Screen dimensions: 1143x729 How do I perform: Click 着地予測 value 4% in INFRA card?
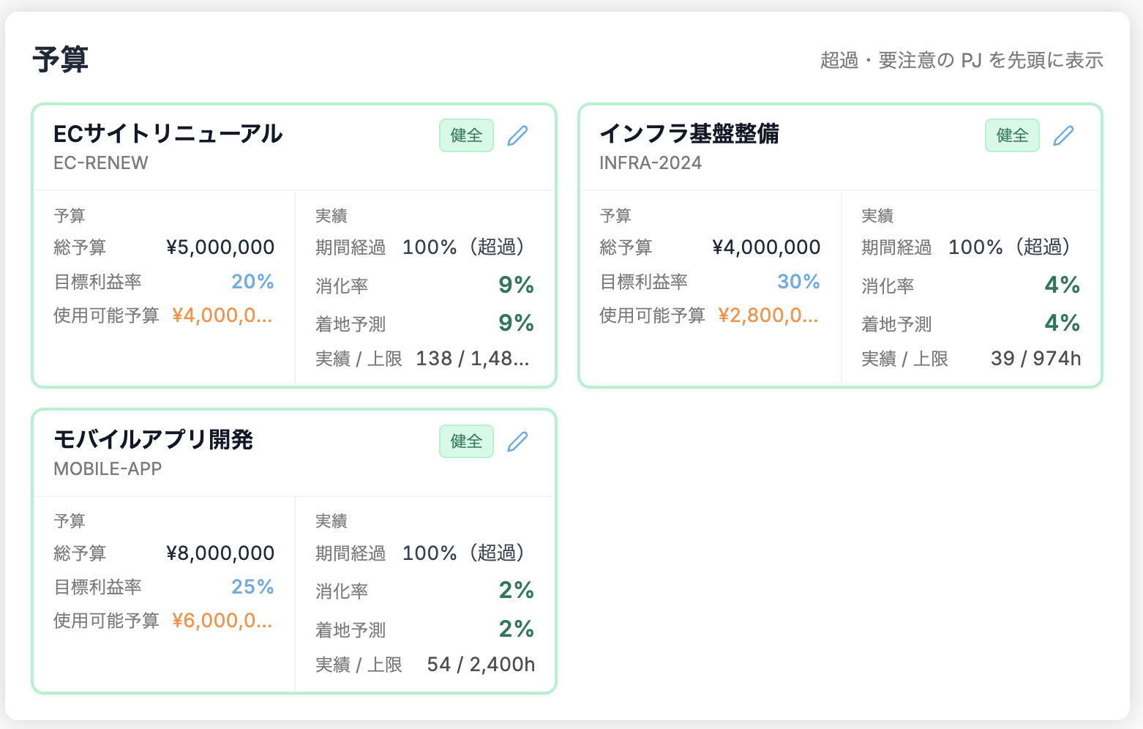coord(1062,323)
